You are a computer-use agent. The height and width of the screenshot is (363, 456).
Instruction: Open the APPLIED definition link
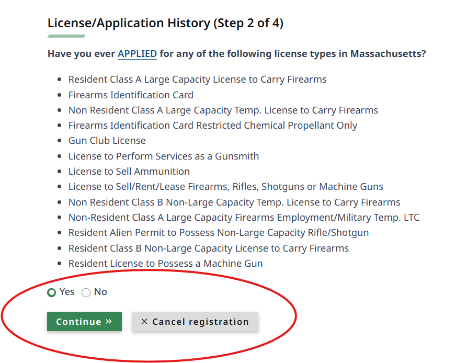pos(137,54)
